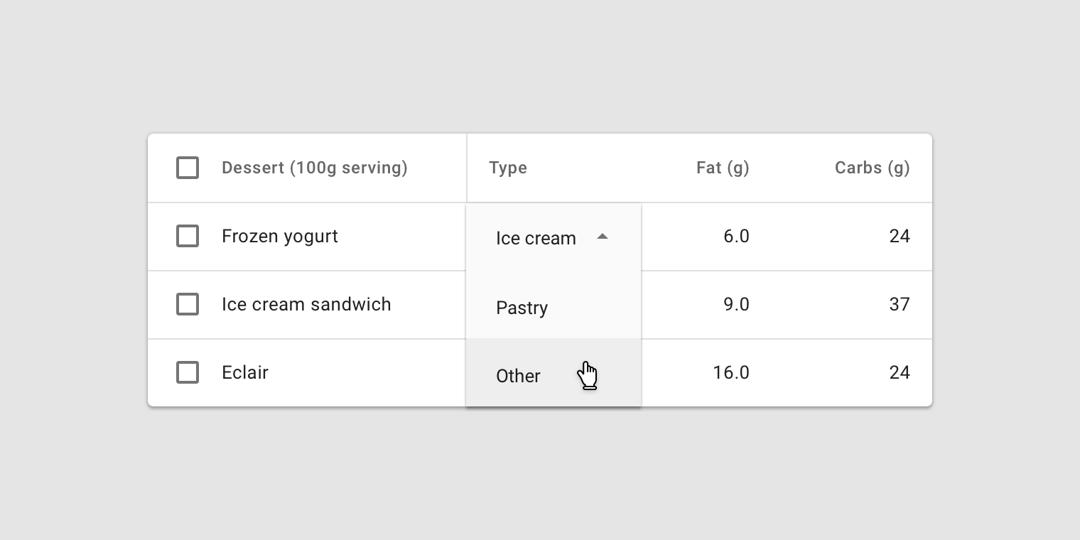The image size is (1080, 540).
Task: Click the Eclair dessert name
Action: click(x=245, y=372)
